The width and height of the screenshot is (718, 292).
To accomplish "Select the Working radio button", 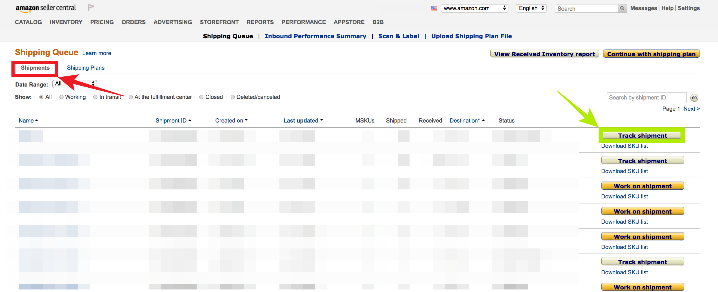I will (x=61, y=97).
